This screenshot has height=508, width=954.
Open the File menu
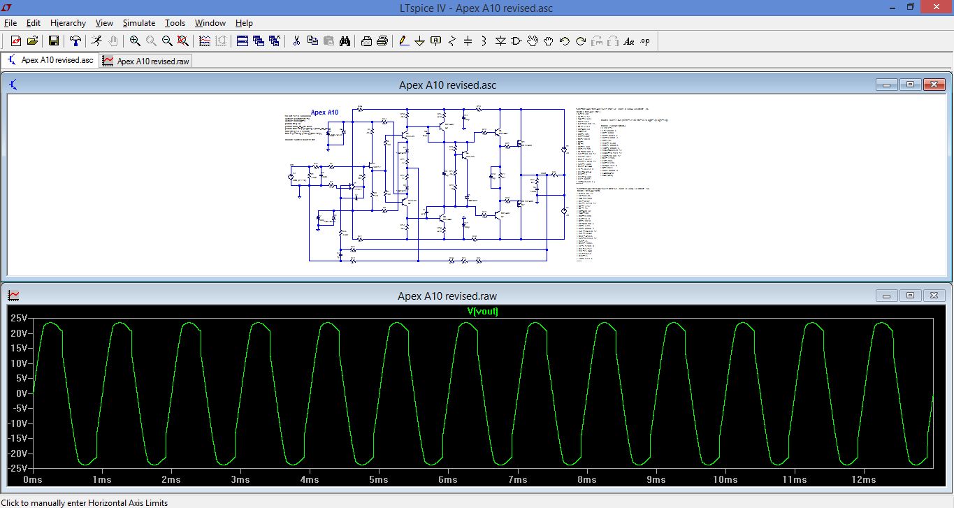[x=10, y=23]
